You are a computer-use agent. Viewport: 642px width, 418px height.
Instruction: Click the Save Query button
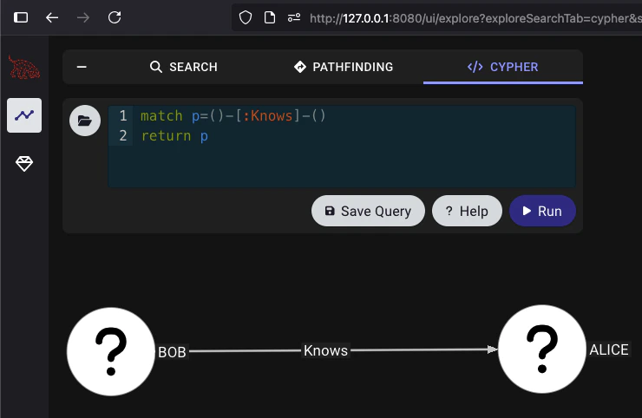point(368,211)
